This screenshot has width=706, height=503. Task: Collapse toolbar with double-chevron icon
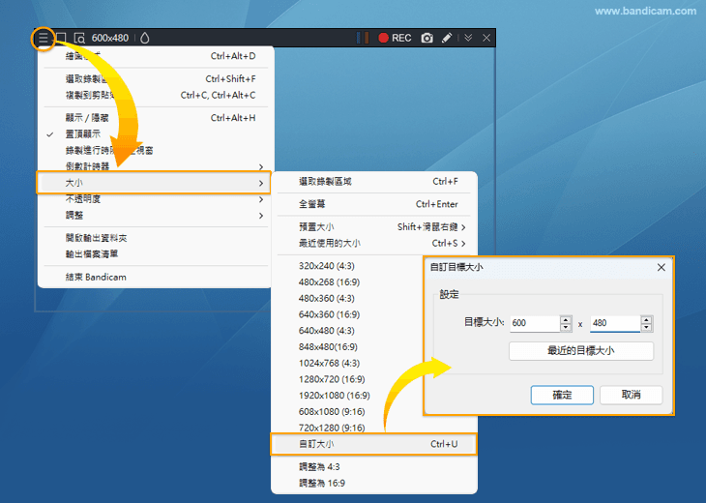(468, 38)
